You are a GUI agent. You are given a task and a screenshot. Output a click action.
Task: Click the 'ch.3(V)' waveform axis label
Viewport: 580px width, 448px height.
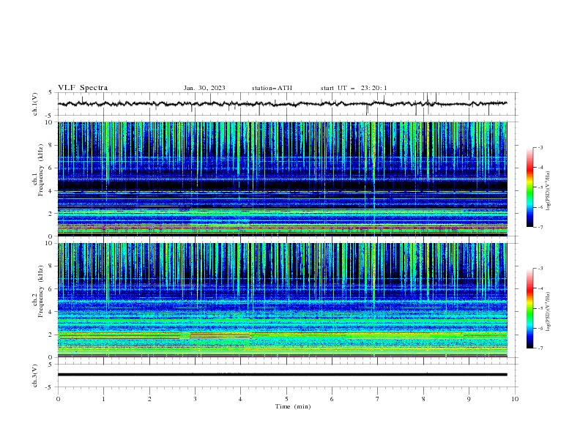(x=35, y=376)
